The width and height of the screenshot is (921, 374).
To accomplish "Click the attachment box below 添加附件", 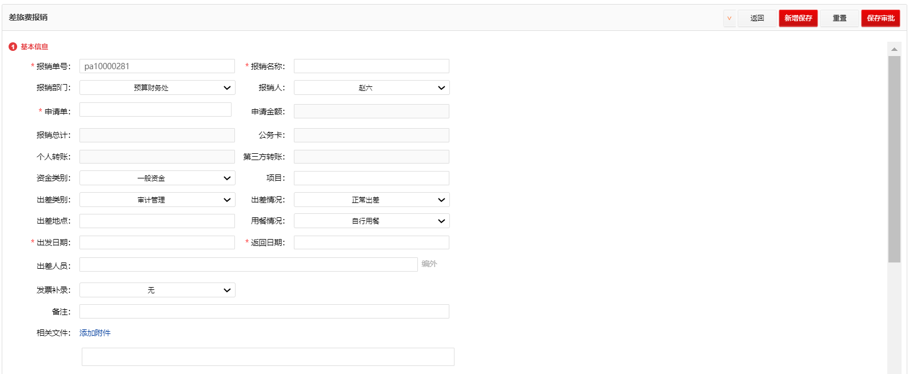I will click(268, 357).
